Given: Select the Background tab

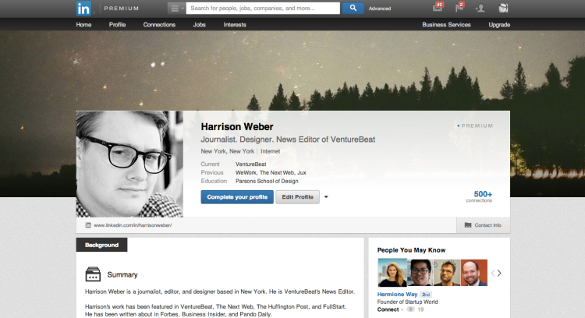Looking at the screenshot, I should point(101,245).
